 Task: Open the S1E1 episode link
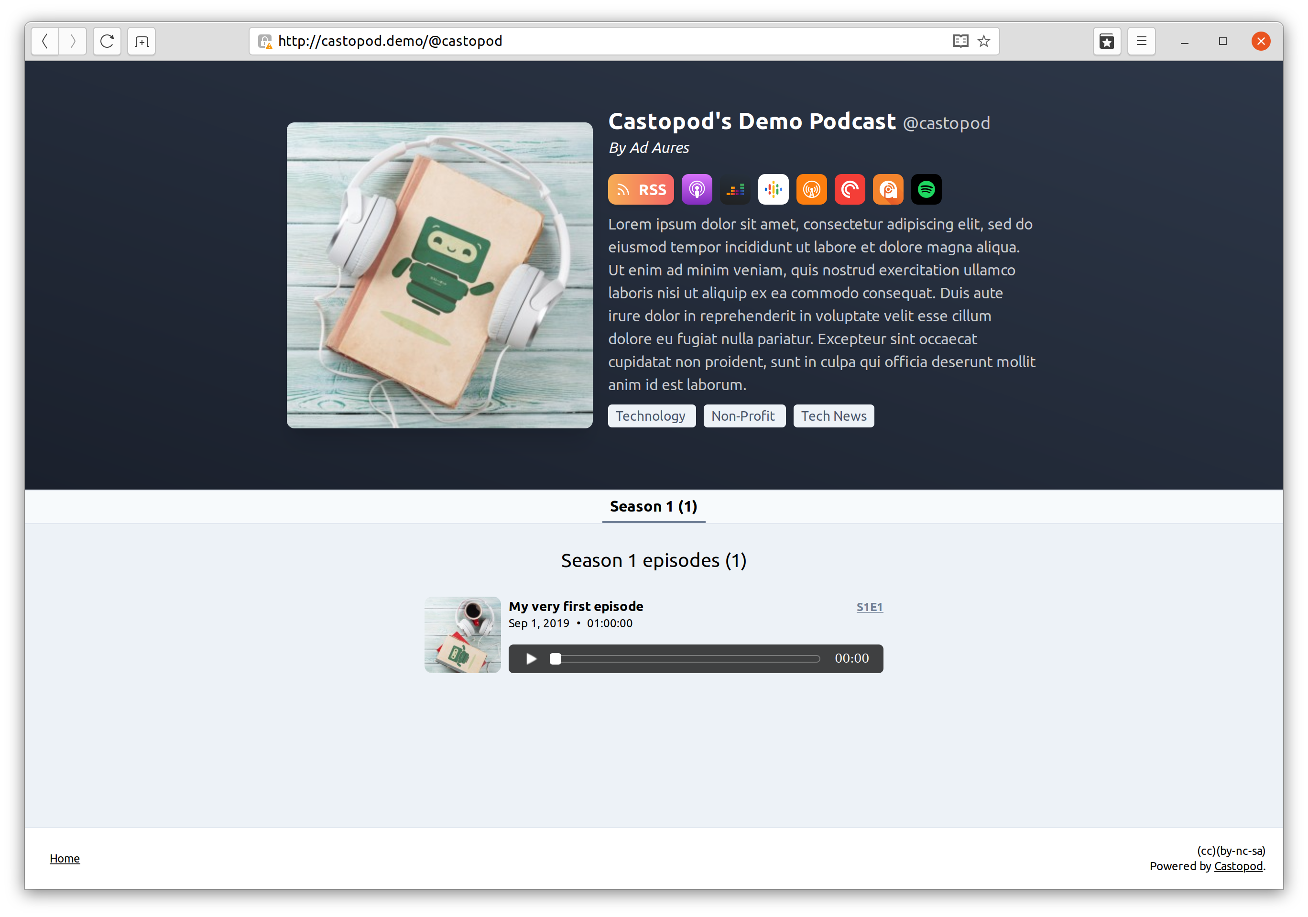coord(869,606)
